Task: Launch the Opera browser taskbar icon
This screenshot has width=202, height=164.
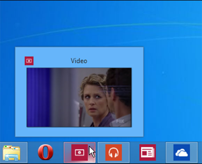Action: click(46, 152)
